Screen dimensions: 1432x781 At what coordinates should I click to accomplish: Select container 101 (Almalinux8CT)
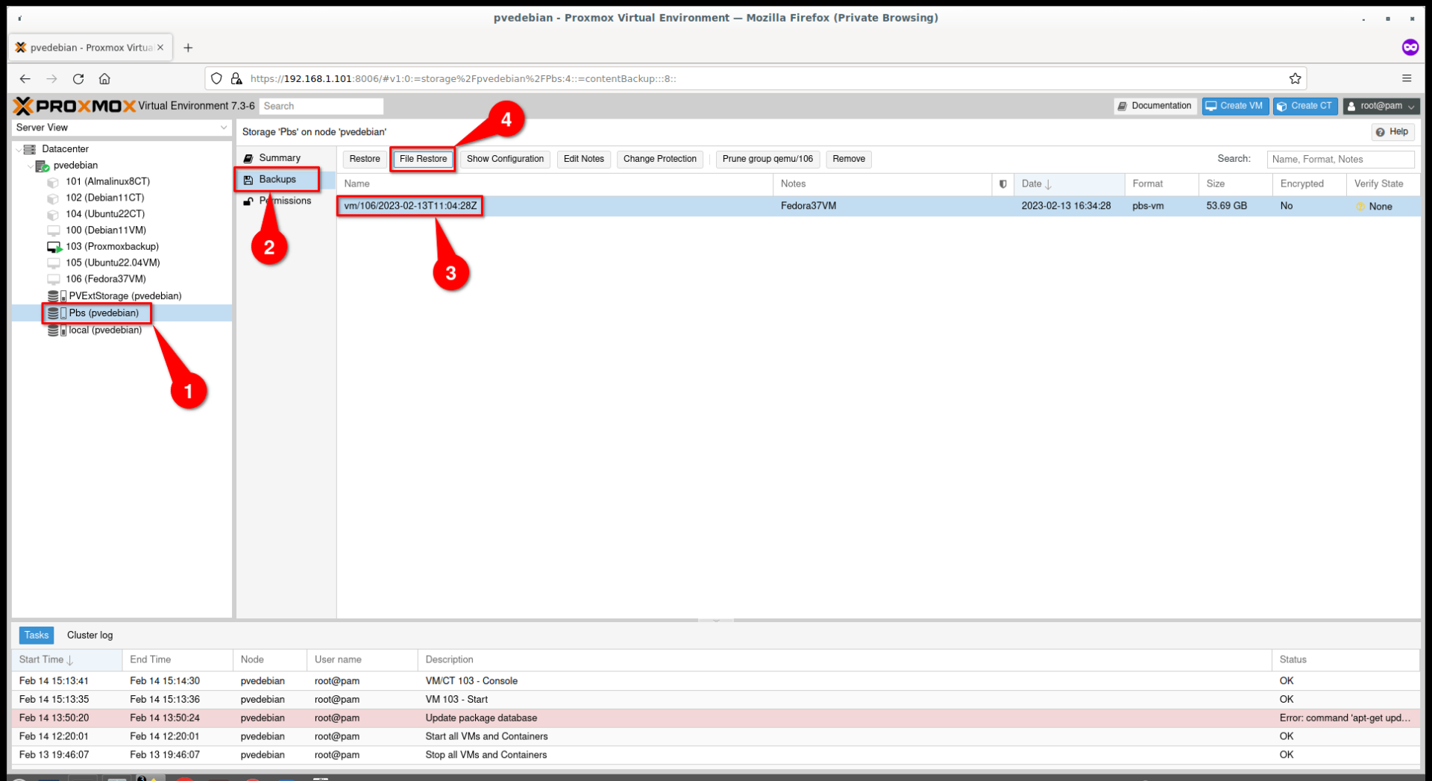pyautogui.click(x=107, y=181)
